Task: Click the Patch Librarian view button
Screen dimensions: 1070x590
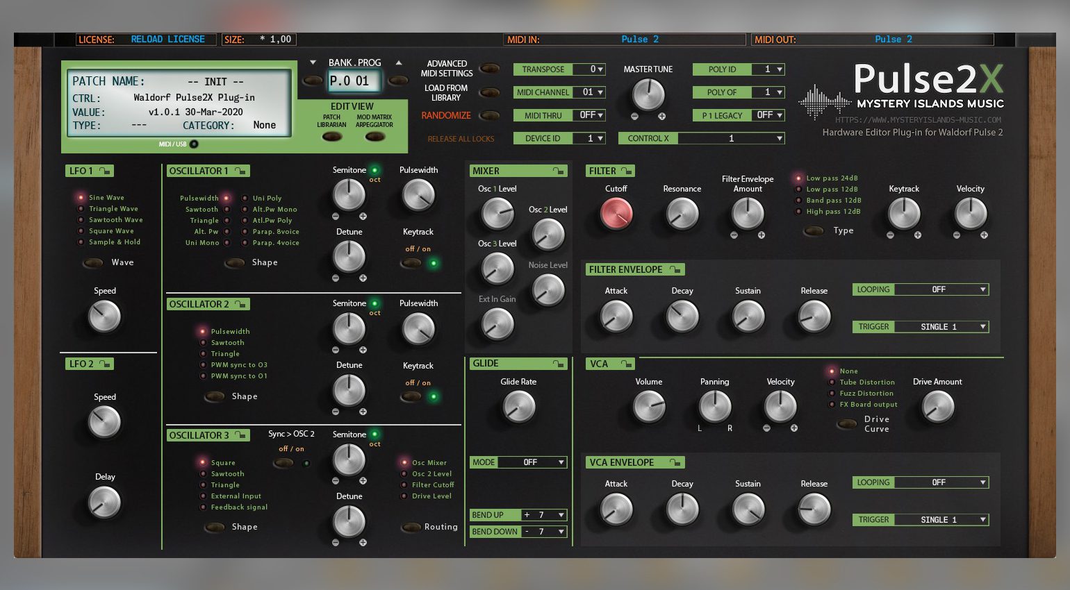Action: pos(332,136)
